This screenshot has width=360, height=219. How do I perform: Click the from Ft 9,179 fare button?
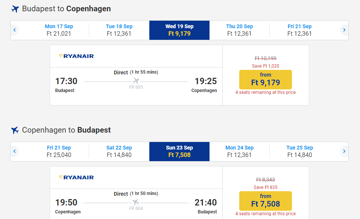[266, 79]
